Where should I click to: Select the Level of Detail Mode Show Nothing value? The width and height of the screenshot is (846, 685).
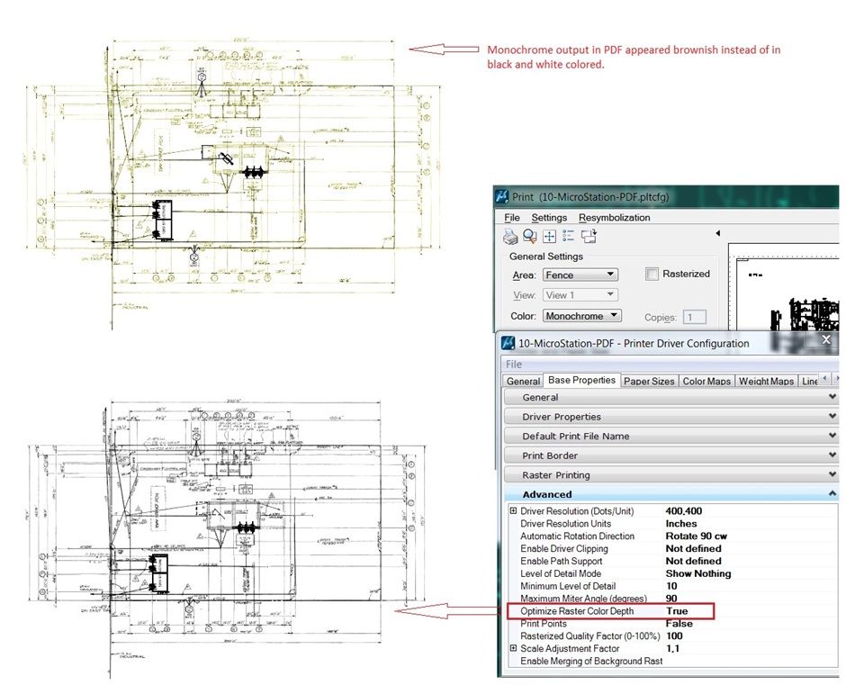698,573
